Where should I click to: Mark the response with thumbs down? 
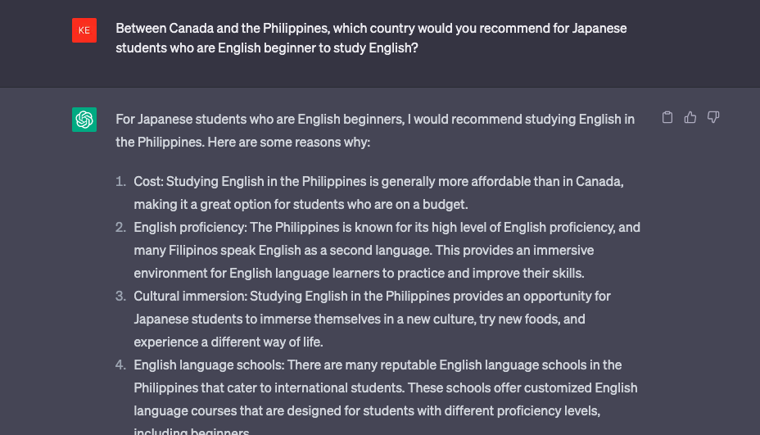point(713,117)
